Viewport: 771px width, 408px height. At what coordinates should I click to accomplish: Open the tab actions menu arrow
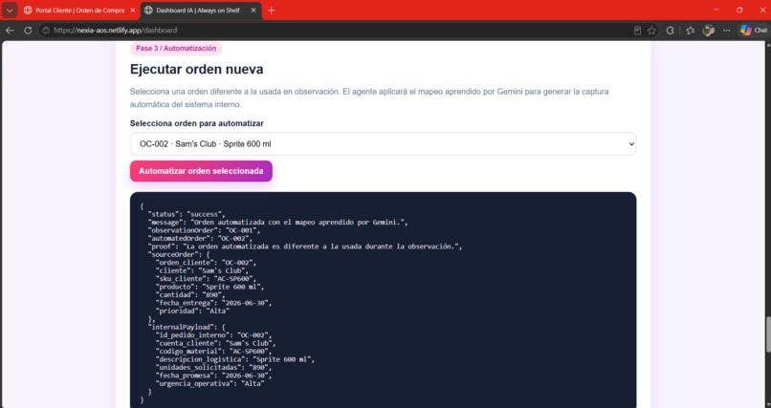pyautogui.click(x=10, y=11)
